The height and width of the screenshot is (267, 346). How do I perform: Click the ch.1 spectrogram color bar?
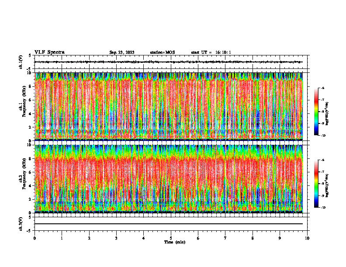point(316,112)
